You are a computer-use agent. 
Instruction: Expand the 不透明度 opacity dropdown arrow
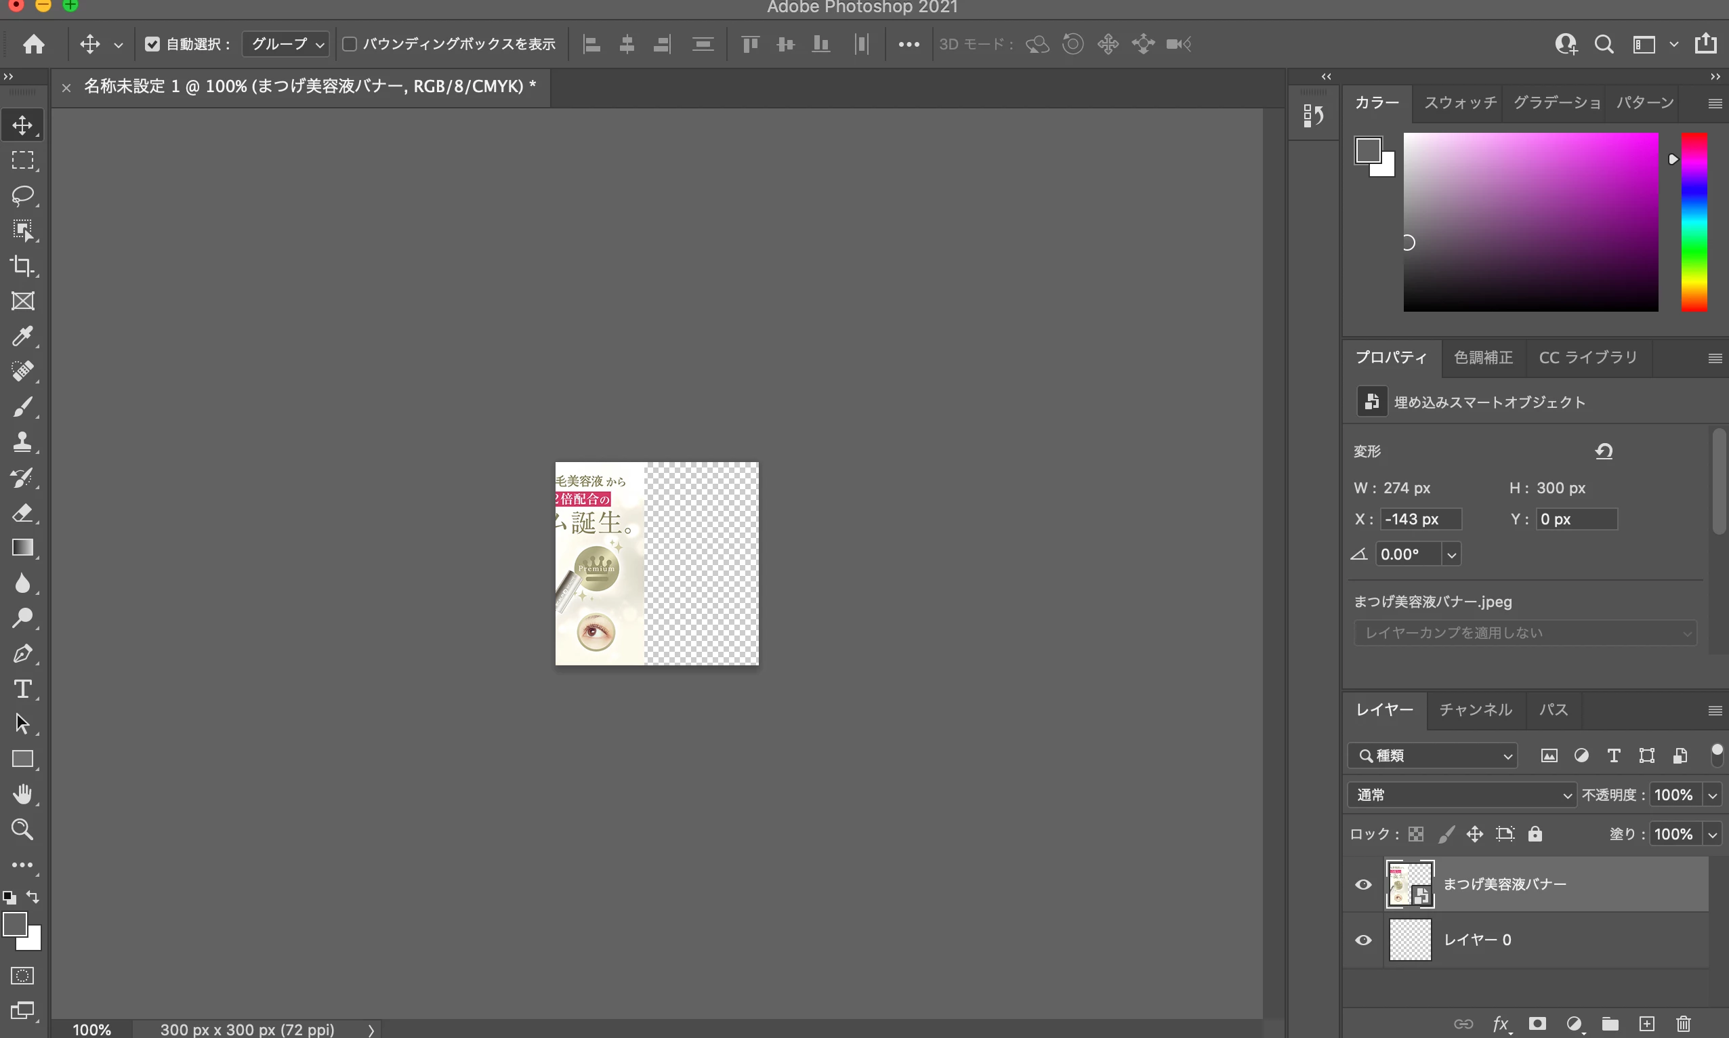pos(1712,795)
